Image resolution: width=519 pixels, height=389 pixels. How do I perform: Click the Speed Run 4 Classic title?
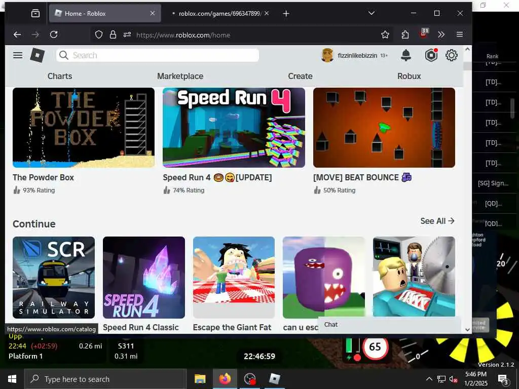click(141, 328)
